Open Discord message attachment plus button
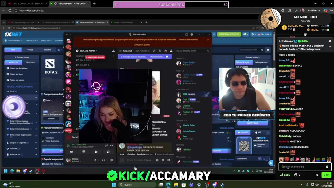The image size is (334, 188). click(x=122, y=160)
